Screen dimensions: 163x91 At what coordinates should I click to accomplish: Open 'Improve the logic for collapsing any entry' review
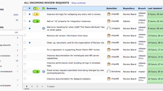click(x=74, y=14)
